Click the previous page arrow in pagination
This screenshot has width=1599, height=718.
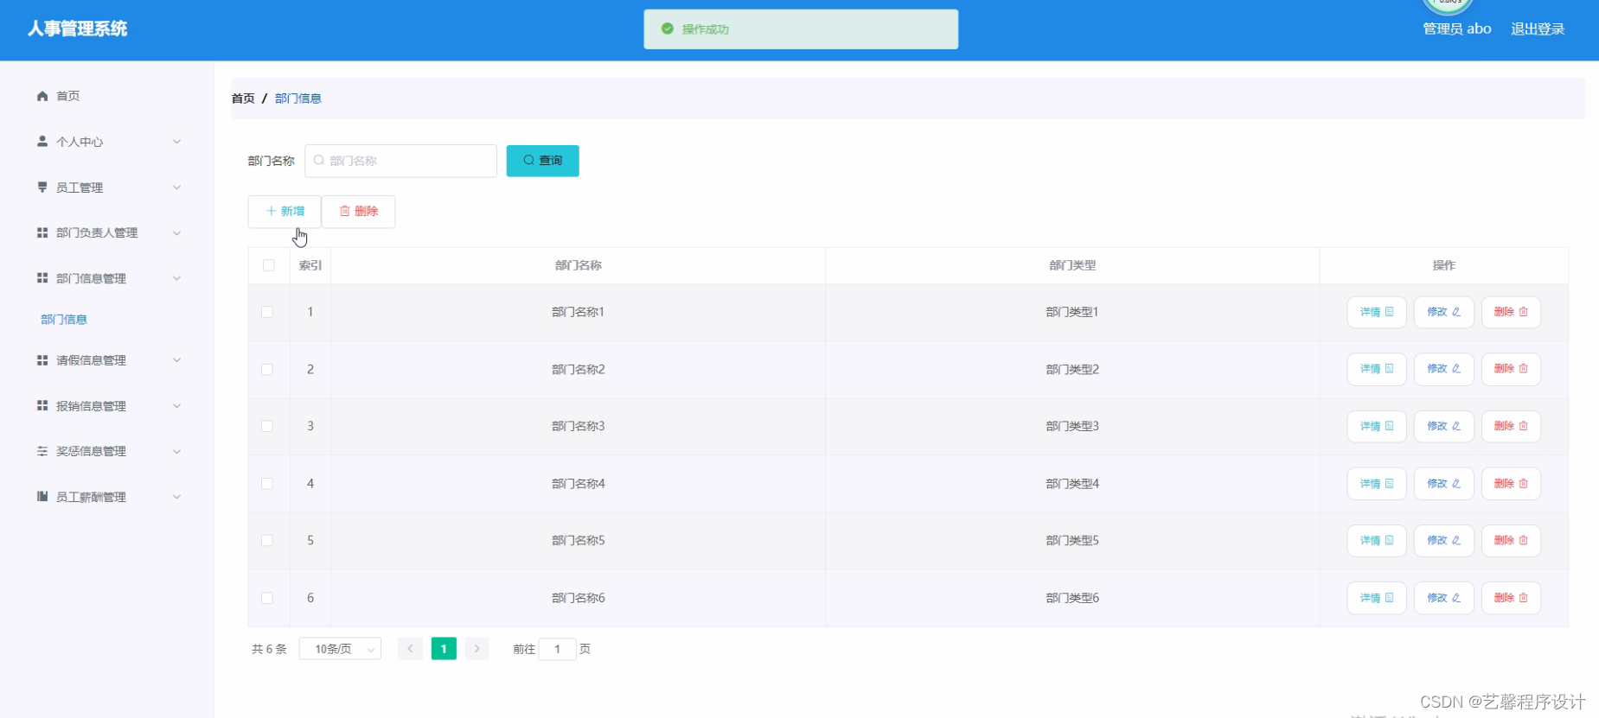[410, 649]
